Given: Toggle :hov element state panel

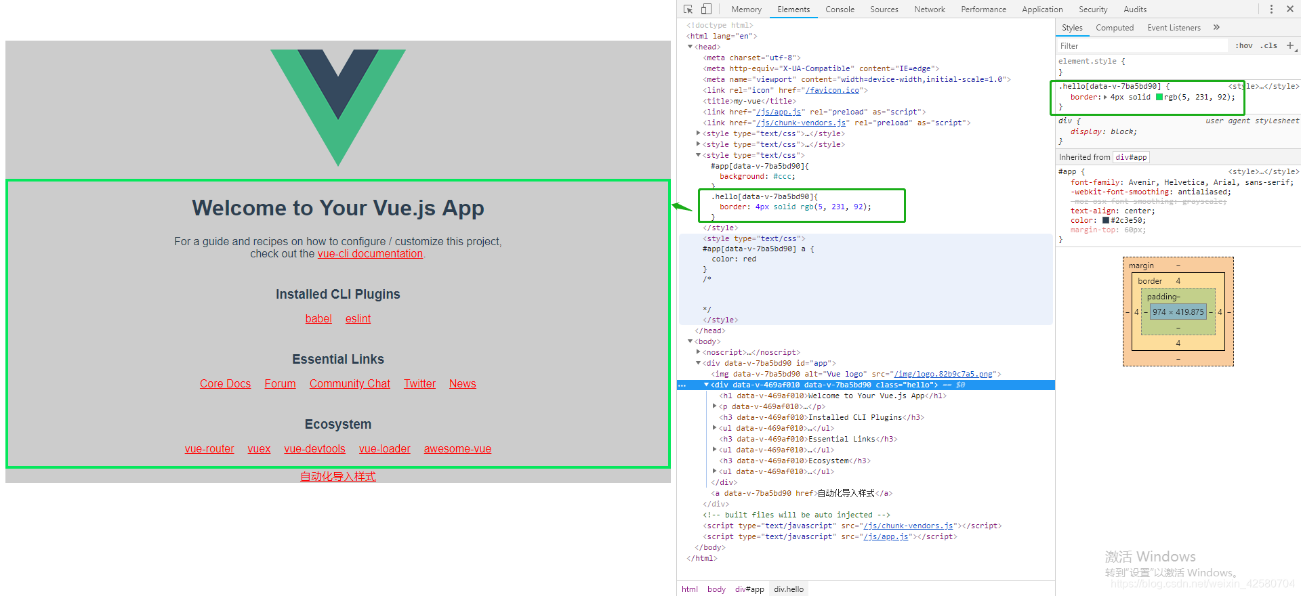Looking at the screenshot, I should (x=1243, y=46).
